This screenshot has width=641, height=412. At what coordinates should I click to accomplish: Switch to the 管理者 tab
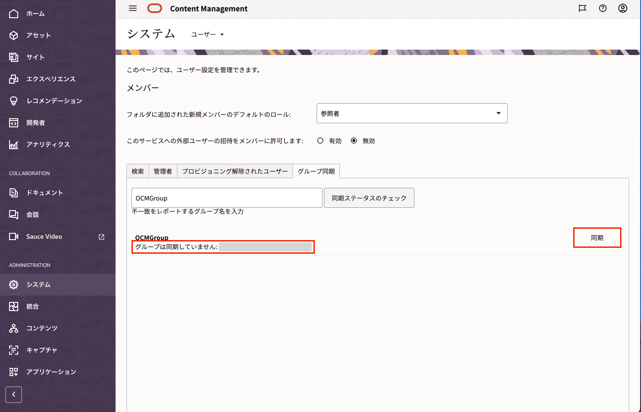click(x=162, y=171)
